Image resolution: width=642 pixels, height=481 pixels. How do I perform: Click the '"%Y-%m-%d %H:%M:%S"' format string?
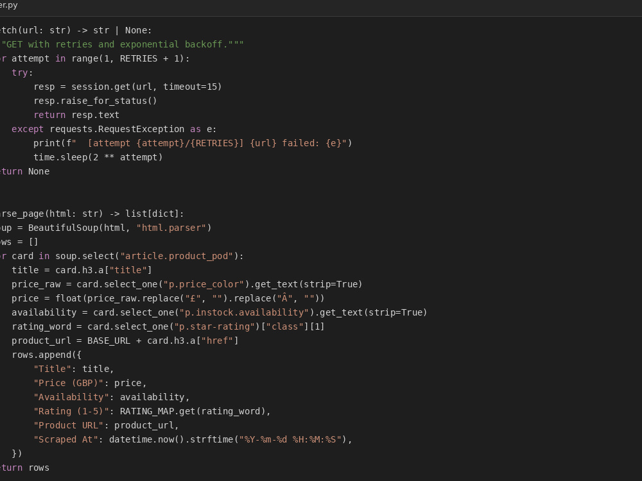[x=290, y=439]
